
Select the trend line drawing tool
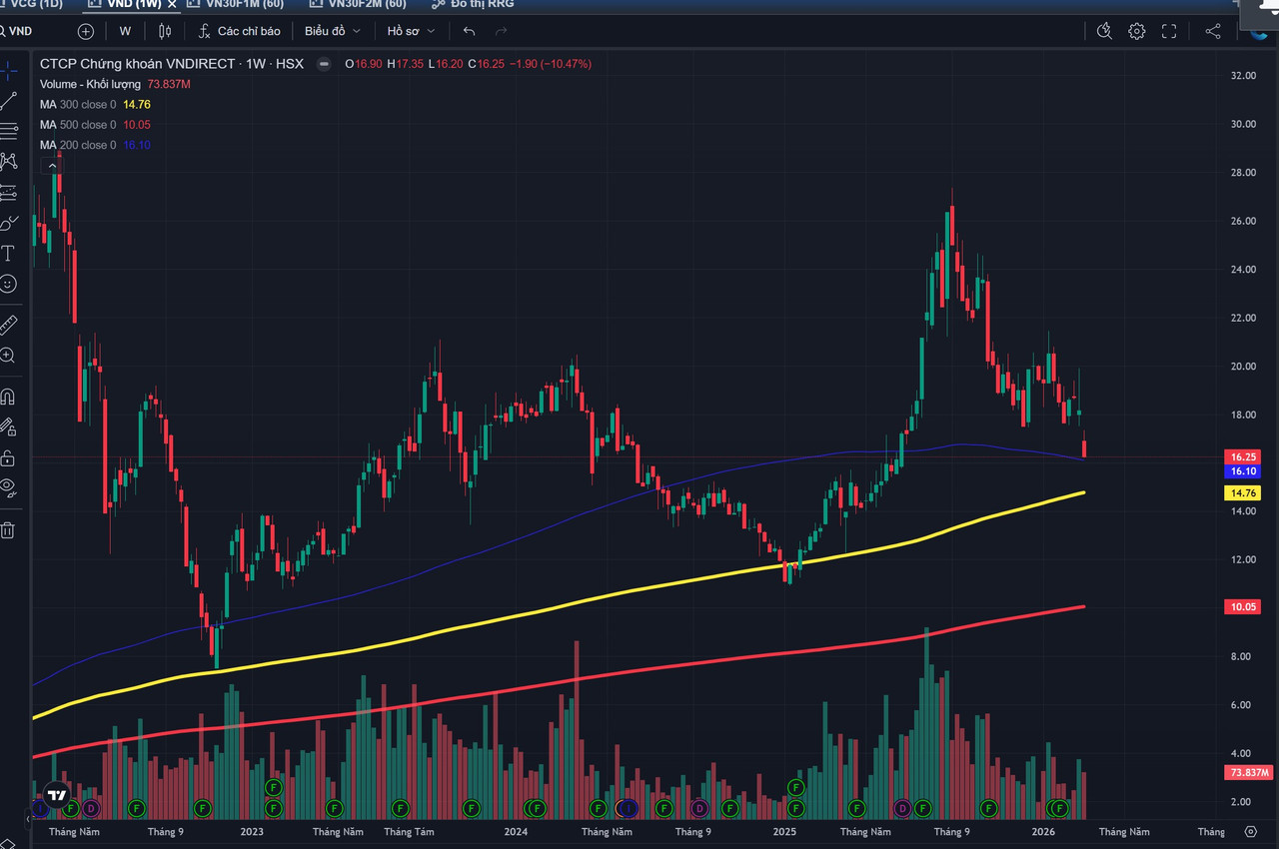pyautogui.click(x=8, y=101)
